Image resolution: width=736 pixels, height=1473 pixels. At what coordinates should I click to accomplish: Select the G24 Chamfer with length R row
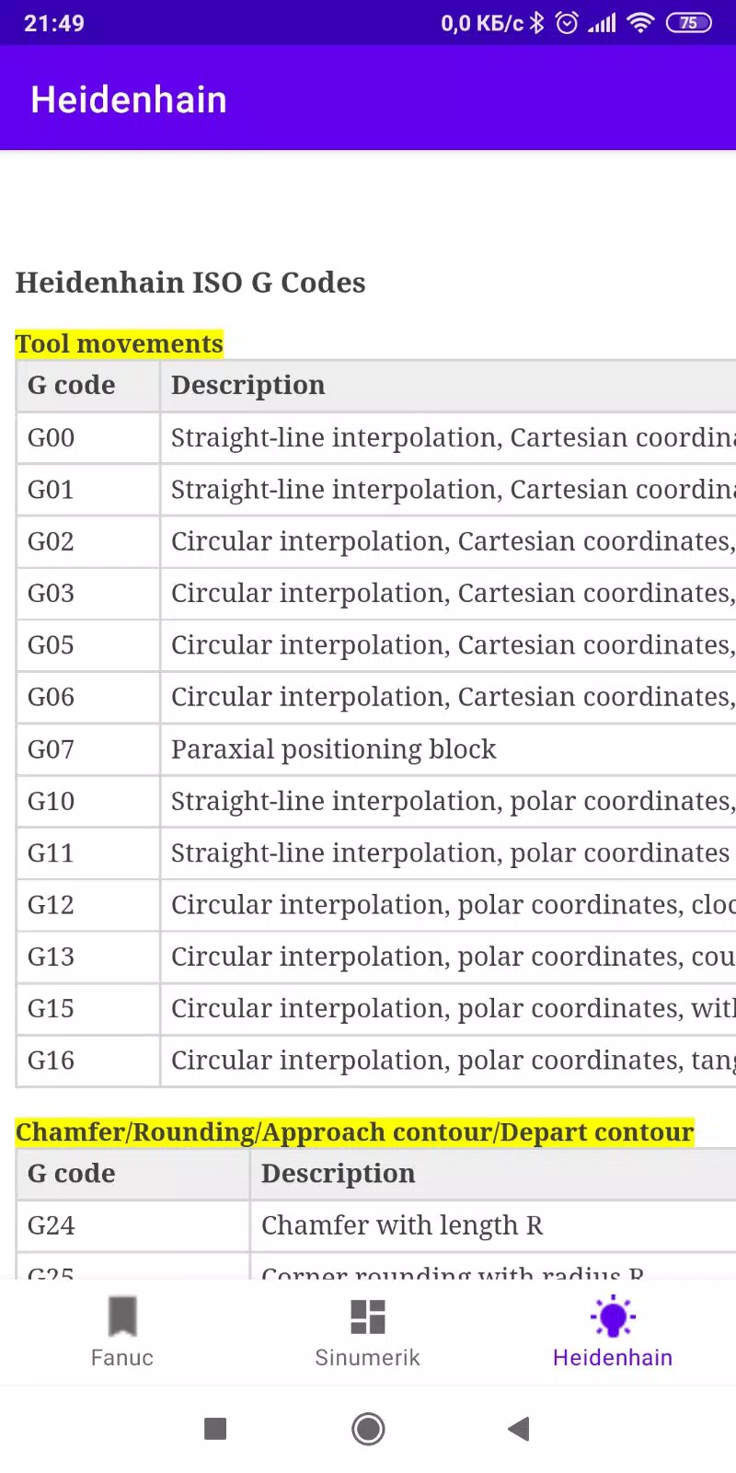(x=375, y=1225)
